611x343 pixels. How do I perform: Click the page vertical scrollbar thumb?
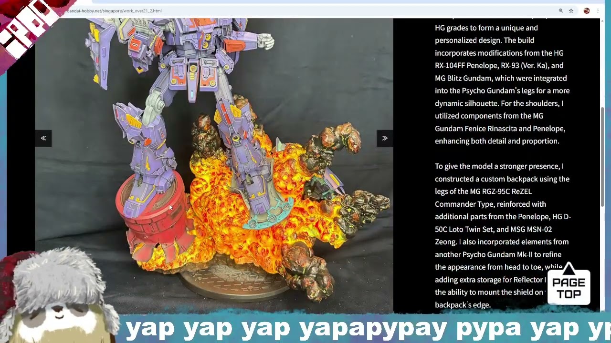tap(602, 157)
